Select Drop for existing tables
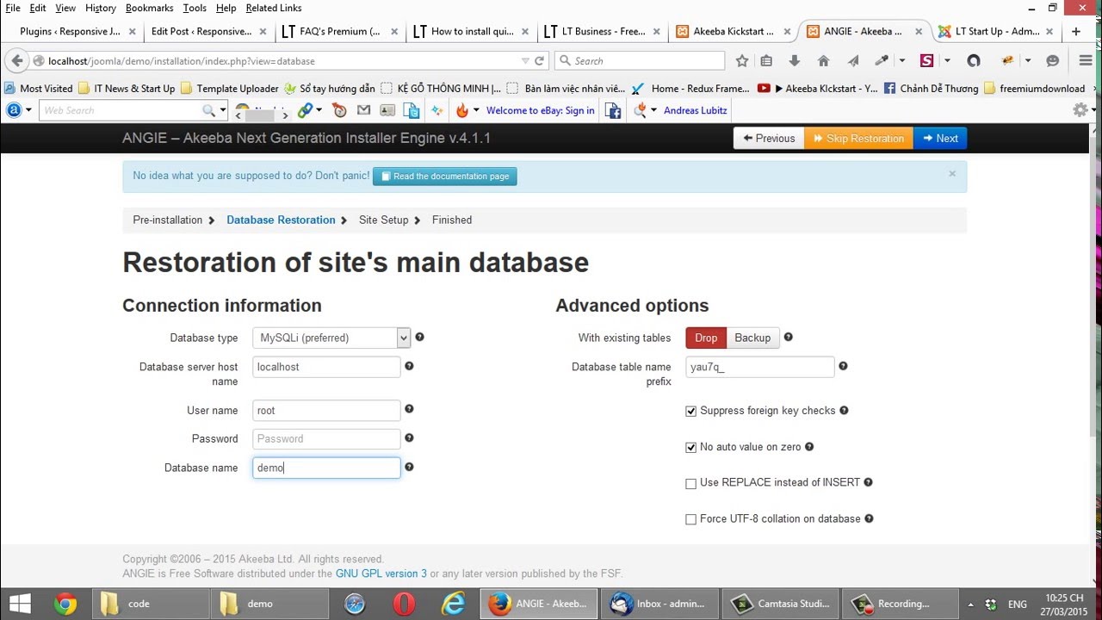Image resolution: width=1102 pixels, height=620 pixels. (x=706, y=338)
